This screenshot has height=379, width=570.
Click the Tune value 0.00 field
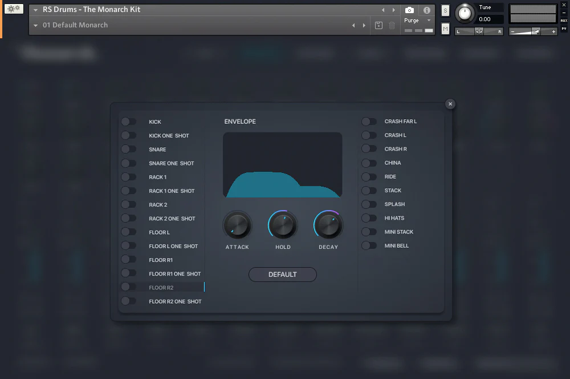pos(490,19)
